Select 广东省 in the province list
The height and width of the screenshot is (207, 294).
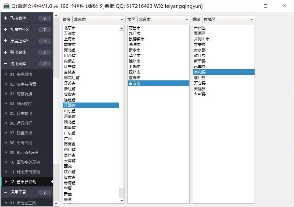click(x=70, y=133)
